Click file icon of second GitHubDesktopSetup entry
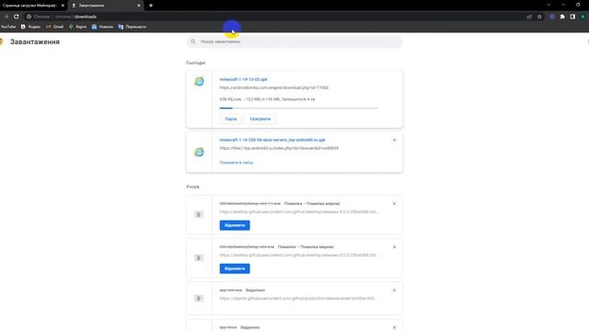This screenshot has height=331, width=589. pos(199,257)
